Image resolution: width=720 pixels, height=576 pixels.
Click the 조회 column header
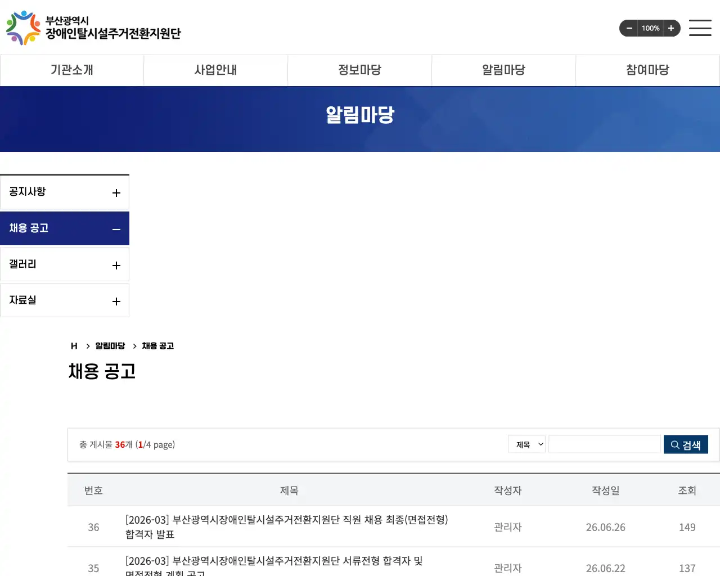point(687,490)
